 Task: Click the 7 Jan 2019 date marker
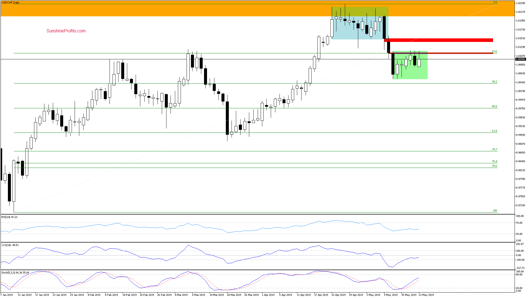coord(7,295)
